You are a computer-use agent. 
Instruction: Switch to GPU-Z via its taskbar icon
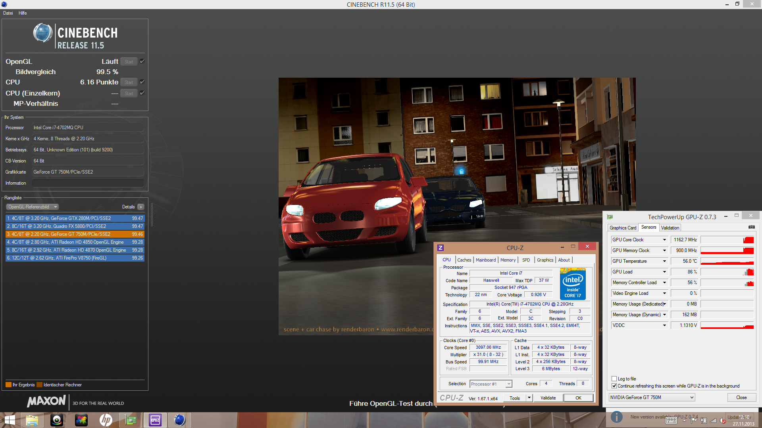[x=131, y=420]
